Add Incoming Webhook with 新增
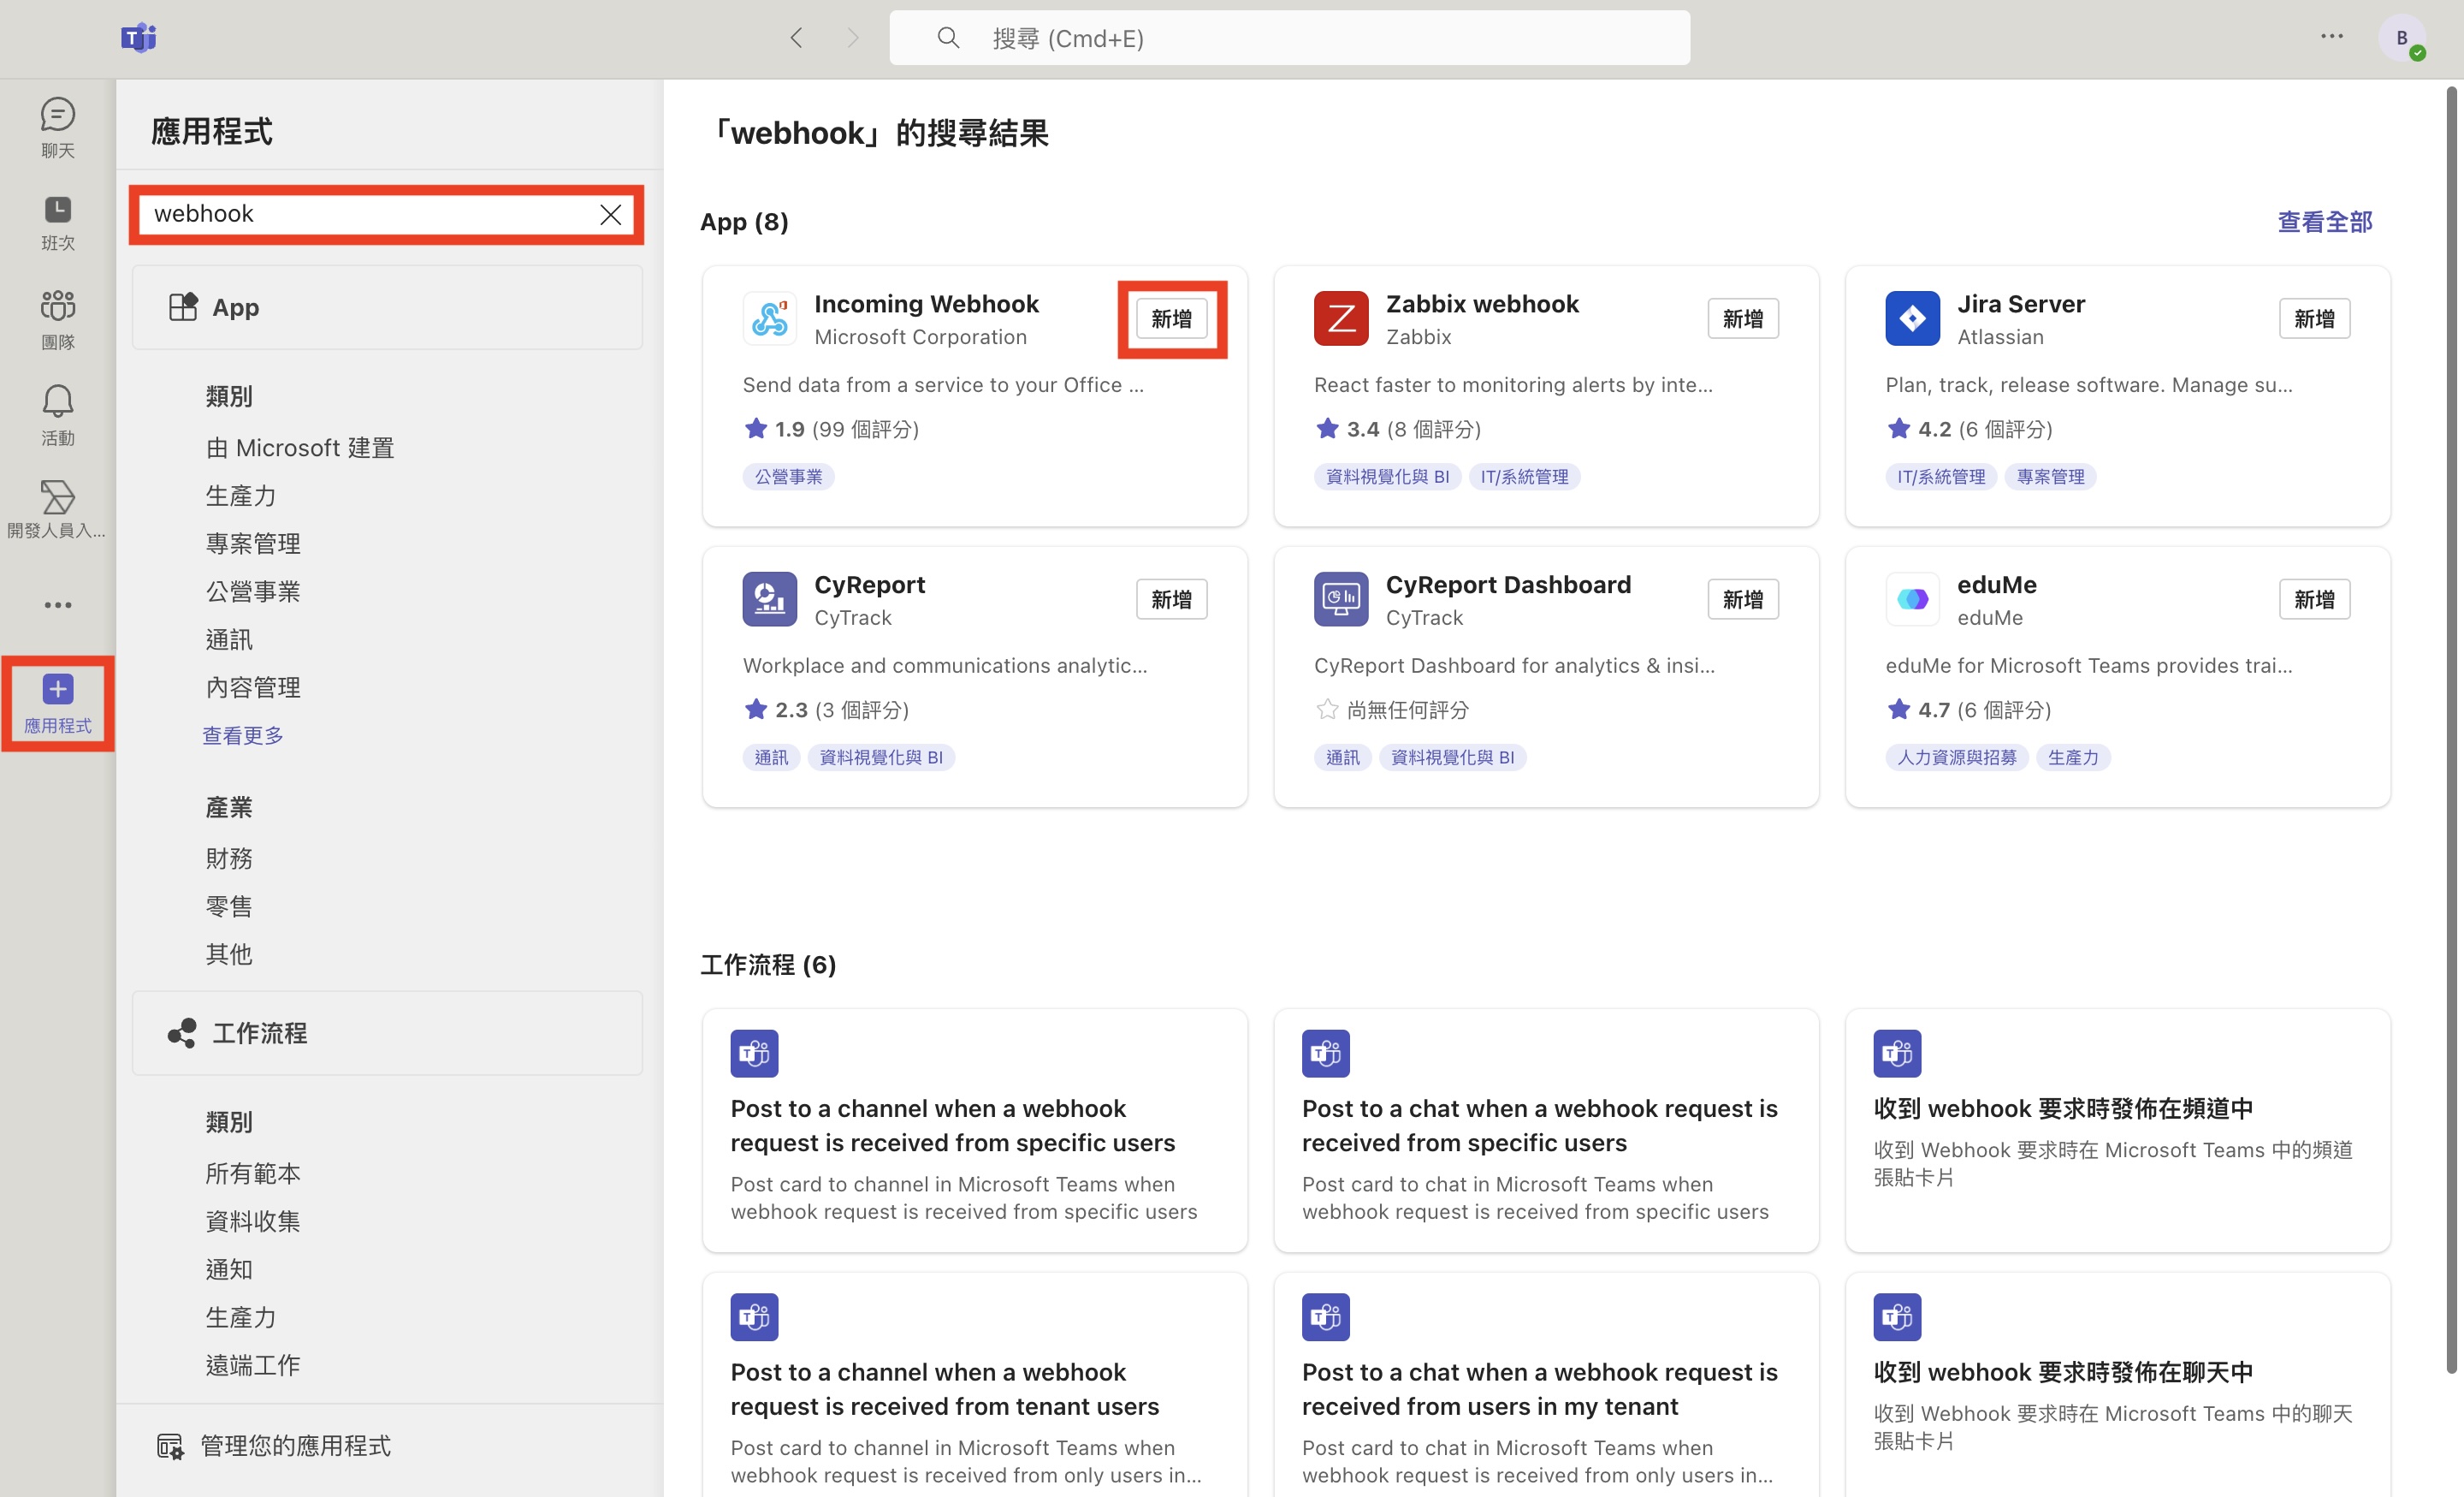 1171,319
